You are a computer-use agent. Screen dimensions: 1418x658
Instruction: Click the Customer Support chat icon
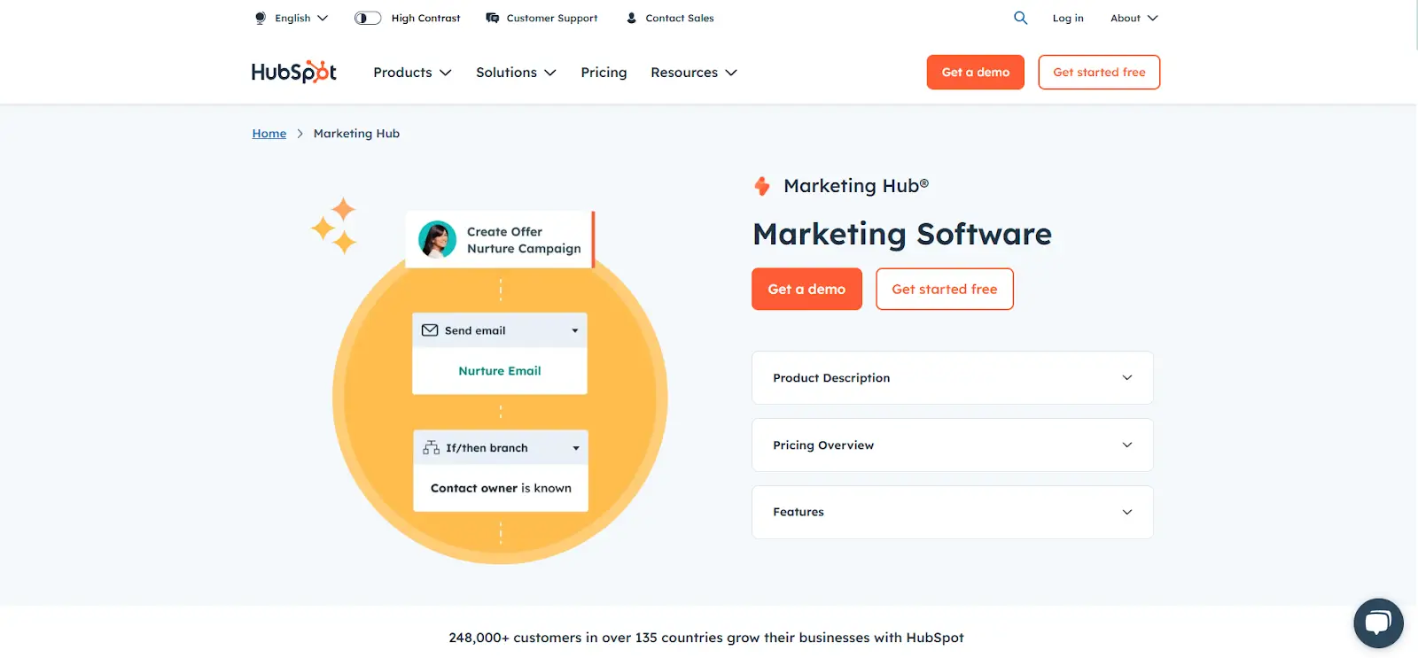493,18
